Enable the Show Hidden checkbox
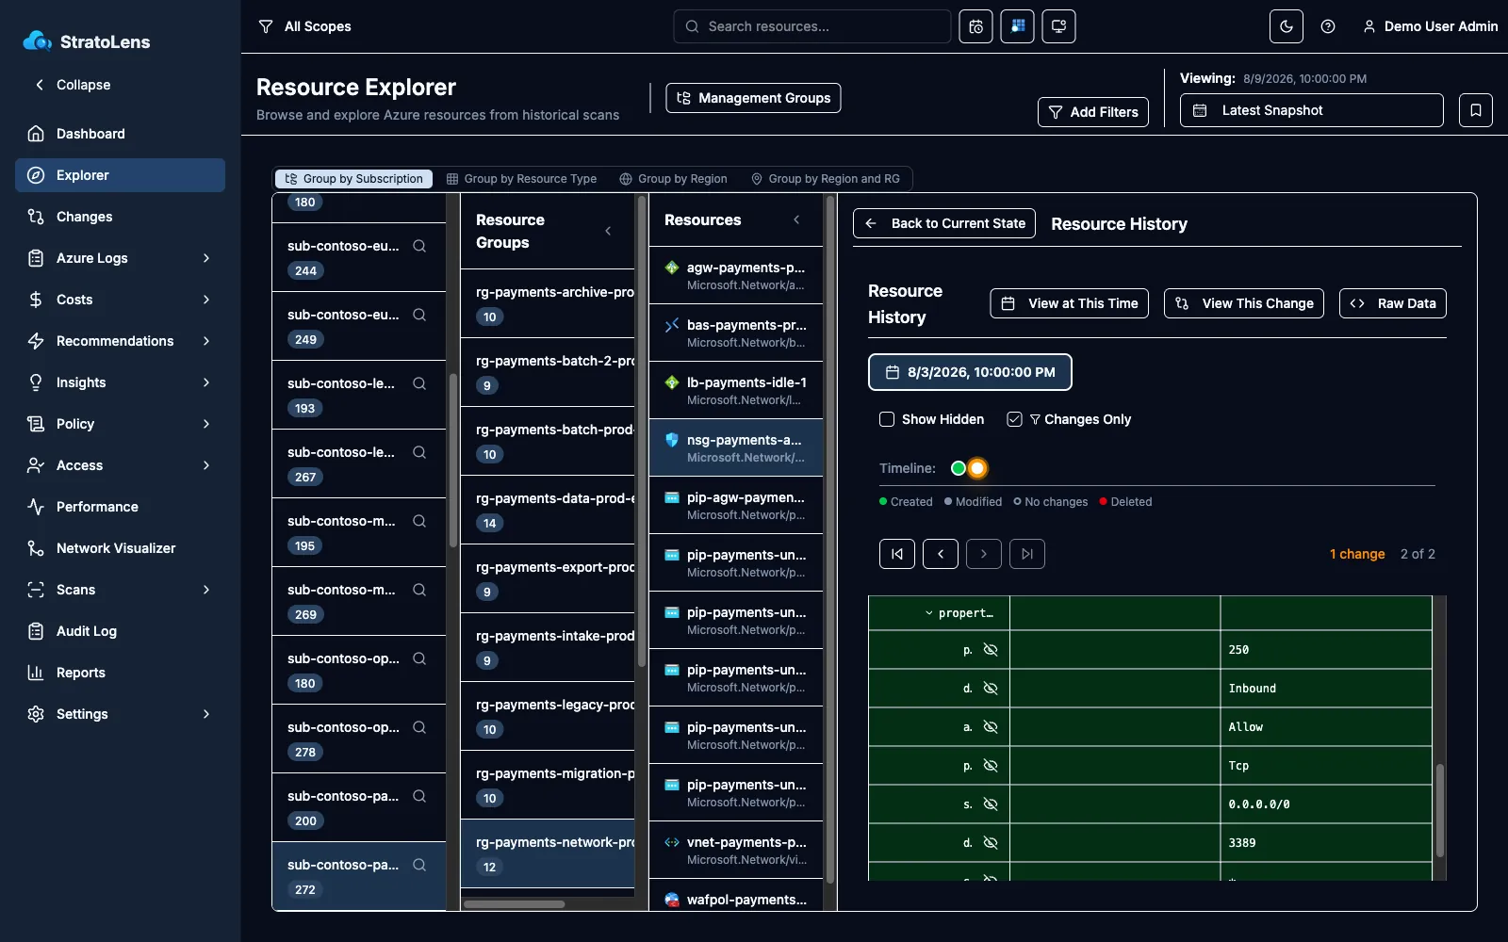The image size is (1508, 942). click(x=887, y=419)
